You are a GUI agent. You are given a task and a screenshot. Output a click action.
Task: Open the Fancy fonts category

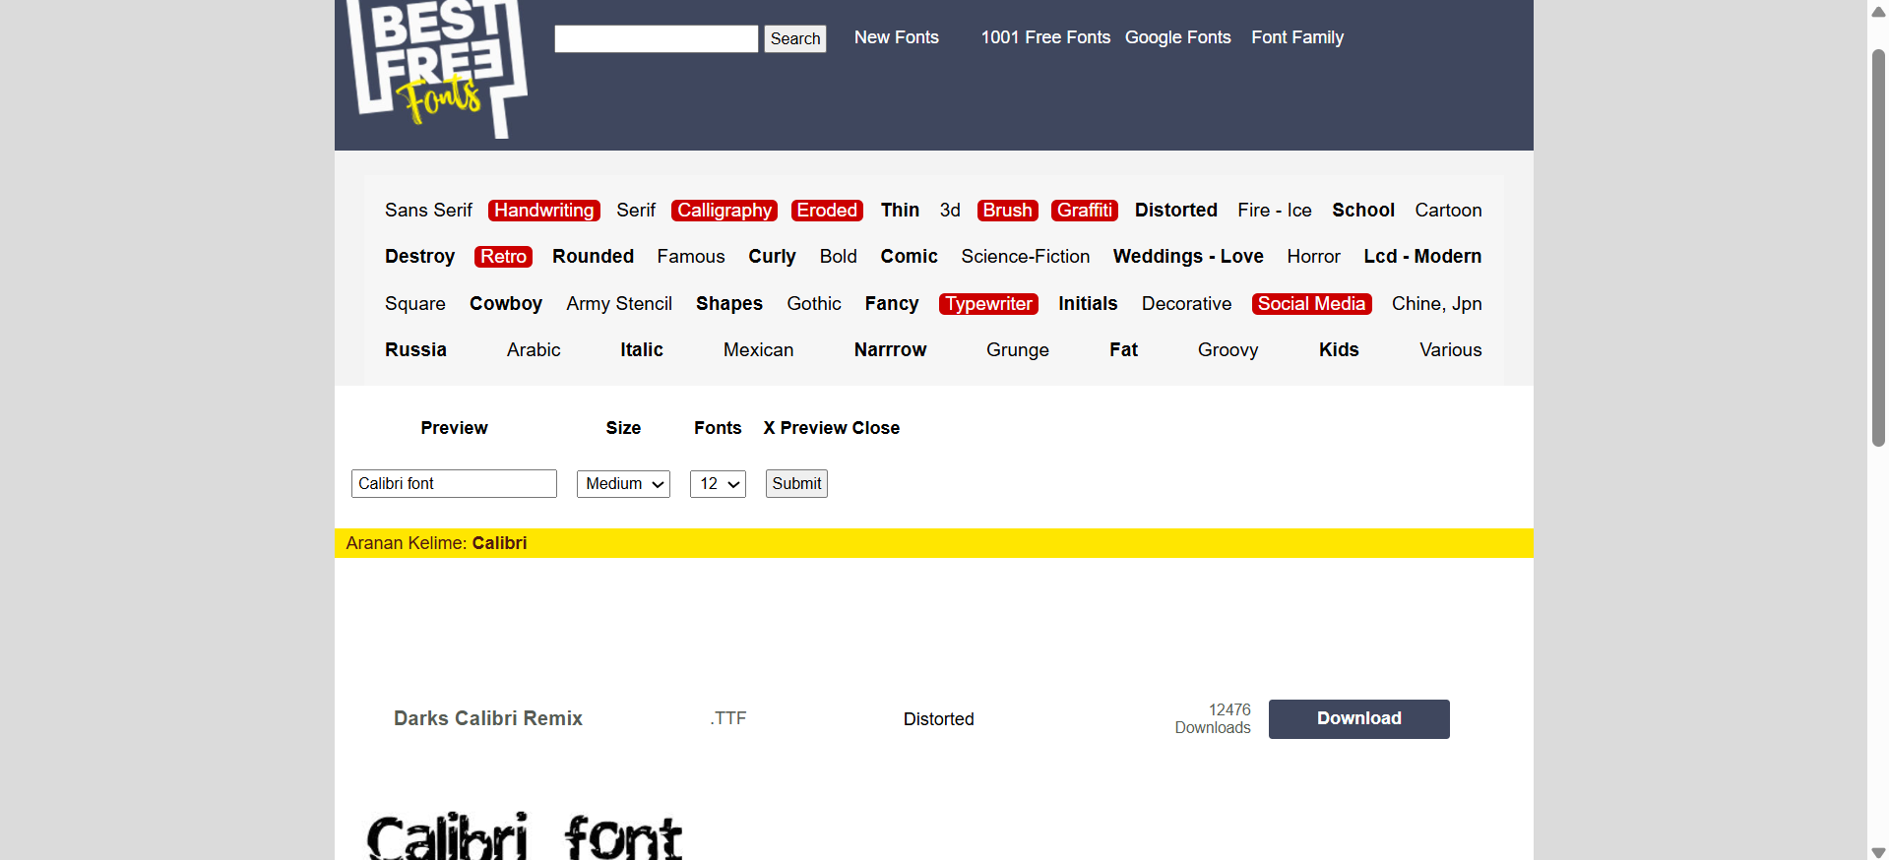point(892,304)
